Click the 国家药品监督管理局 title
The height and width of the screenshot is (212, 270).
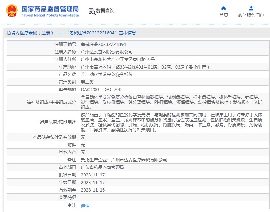[x=50, y=9]
